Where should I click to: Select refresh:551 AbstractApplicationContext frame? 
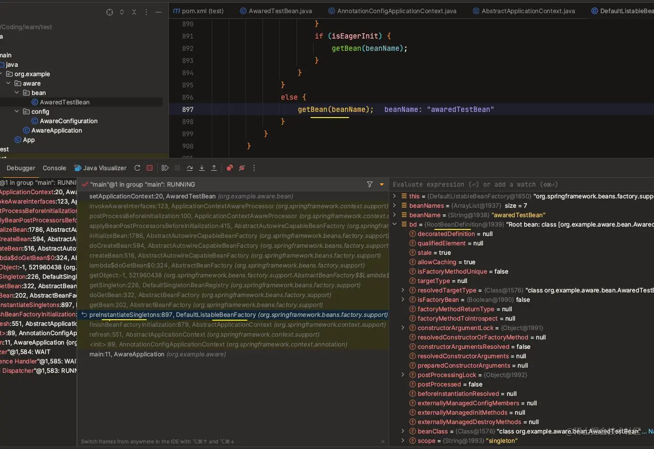[x=233, y=334]
